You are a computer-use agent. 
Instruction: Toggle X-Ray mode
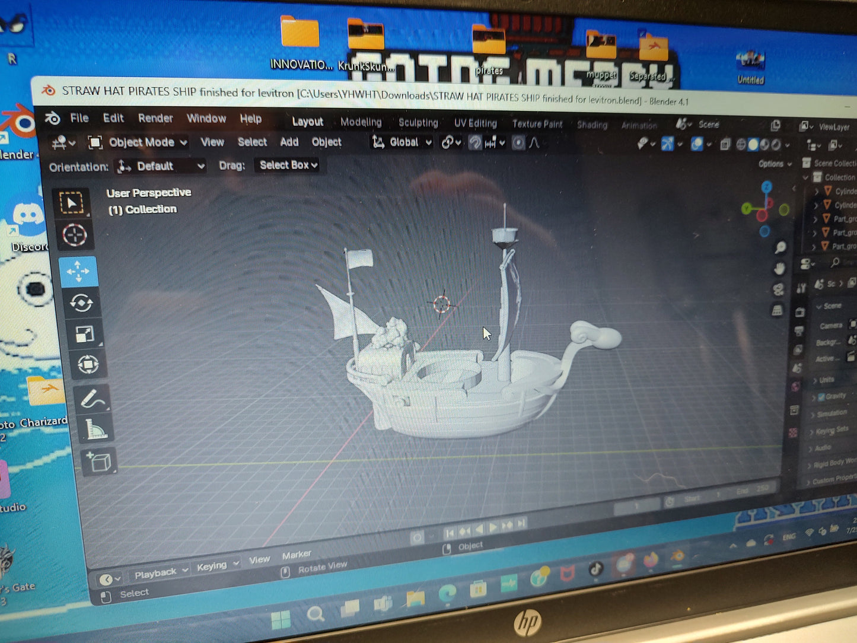tap(725, 145)
